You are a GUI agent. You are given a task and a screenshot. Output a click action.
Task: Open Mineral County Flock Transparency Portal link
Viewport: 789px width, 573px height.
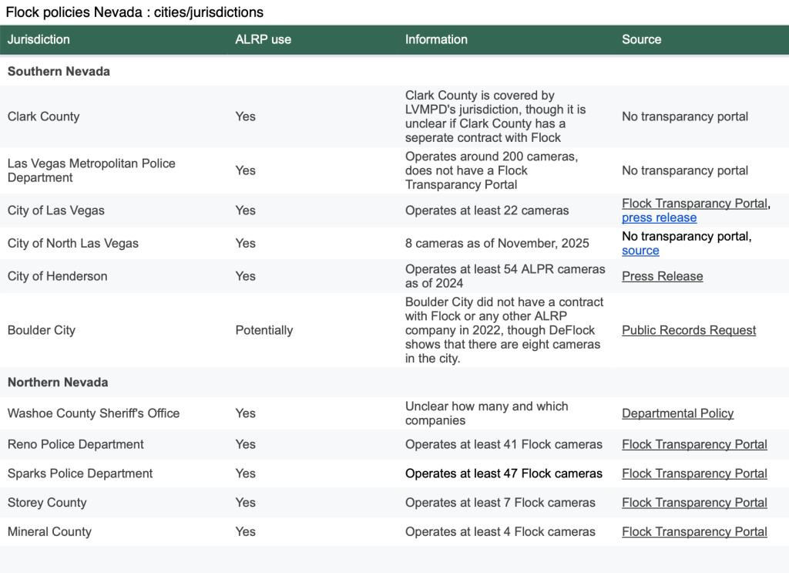pos(694,532)
